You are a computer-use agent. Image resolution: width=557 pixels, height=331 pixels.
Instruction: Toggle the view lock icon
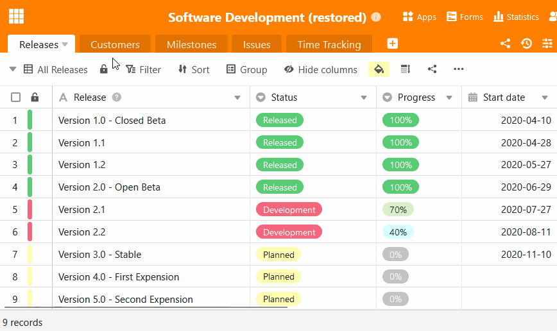click(104, 69)
